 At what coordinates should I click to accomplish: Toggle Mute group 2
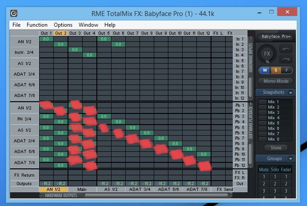pos(264,184)
